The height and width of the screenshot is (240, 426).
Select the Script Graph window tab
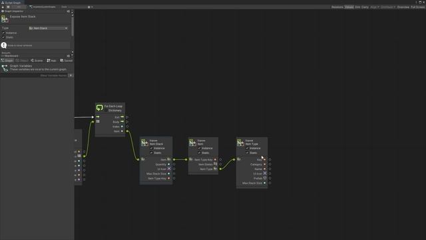point(11,3)
